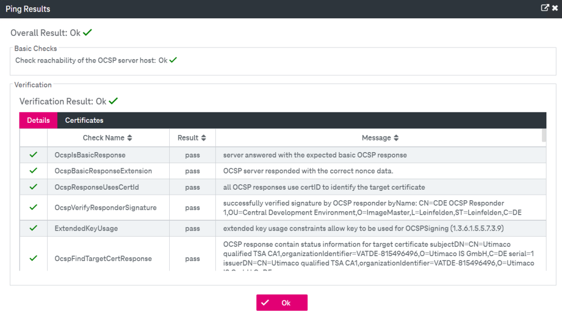Click checkmark next to OCSP server host check
This screenshot has width=562, height=312.
173,60
